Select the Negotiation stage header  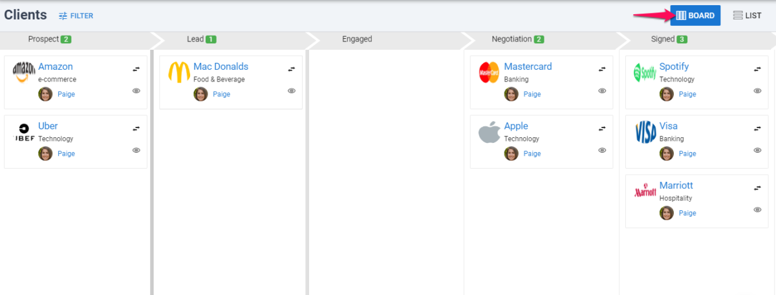coord(512,39)
